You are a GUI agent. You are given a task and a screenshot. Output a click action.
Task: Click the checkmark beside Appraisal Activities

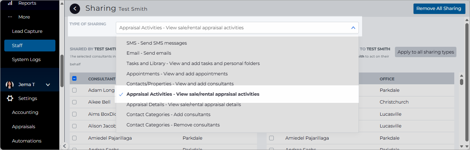[121, 94]
